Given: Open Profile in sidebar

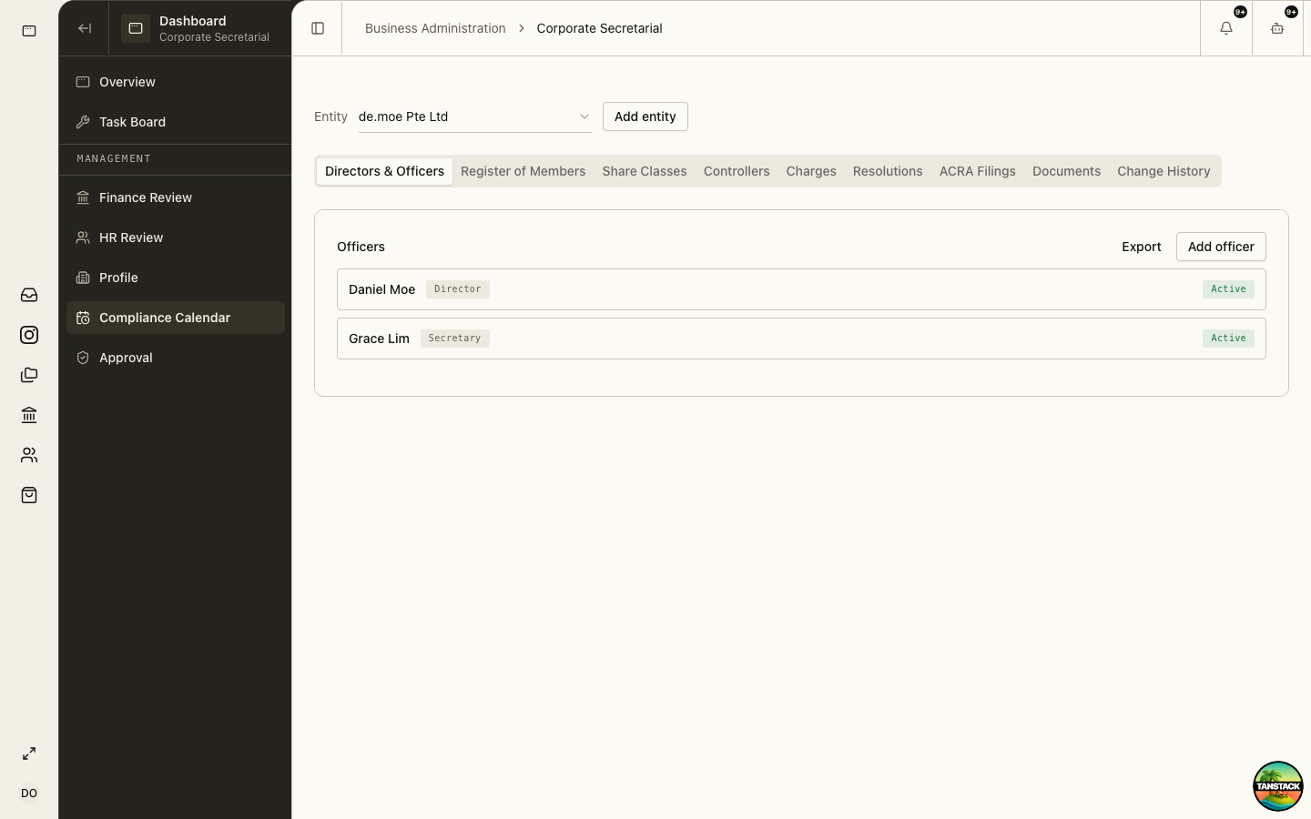Looking at the screenshot, I should pyautogui.click(x=176, y=278).
